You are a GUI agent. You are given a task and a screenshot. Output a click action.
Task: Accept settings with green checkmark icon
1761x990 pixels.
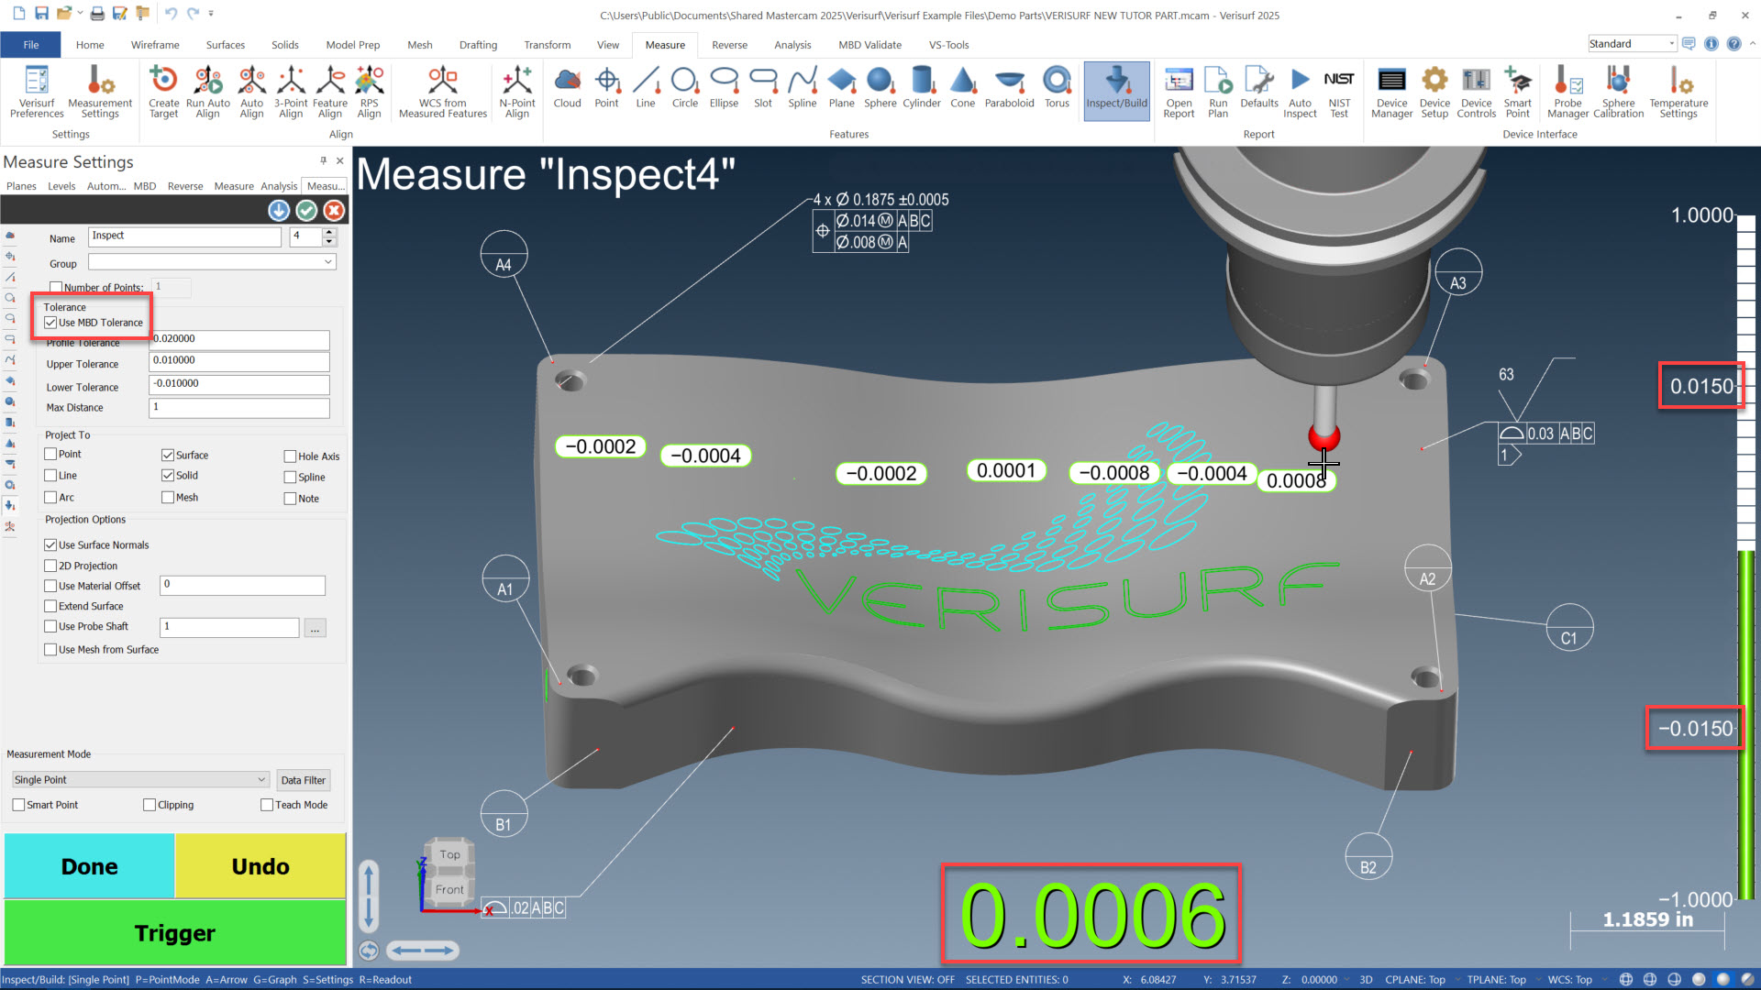pyautogui.click(x=306, y=211)
